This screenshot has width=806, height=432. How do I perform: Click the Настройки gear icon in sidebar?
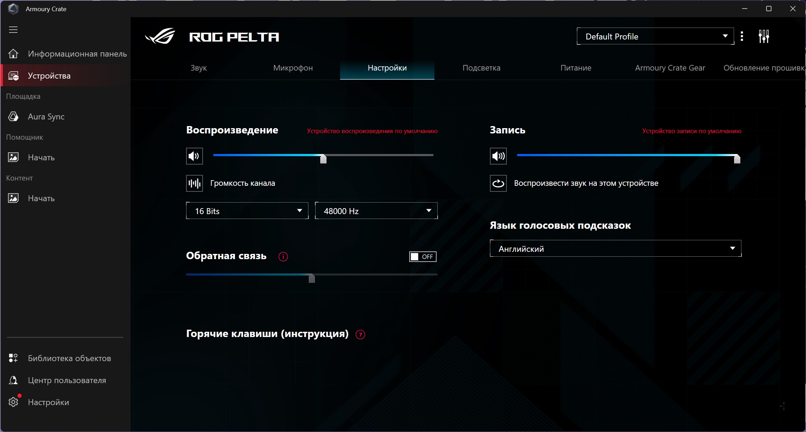pos(13,402)
